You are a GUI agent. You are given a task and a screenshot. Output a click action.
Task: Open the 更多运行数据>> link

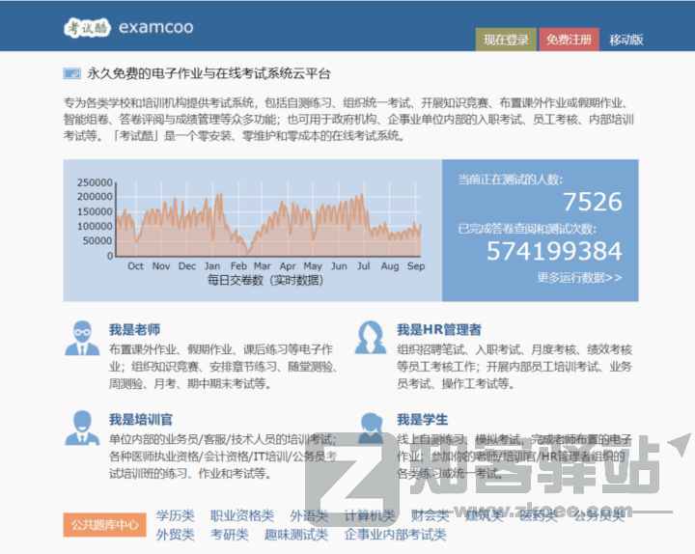point(579,277)
